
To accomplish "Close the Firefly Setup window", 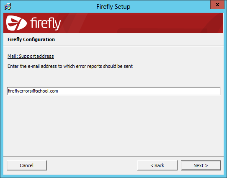I will pos(217,5).
